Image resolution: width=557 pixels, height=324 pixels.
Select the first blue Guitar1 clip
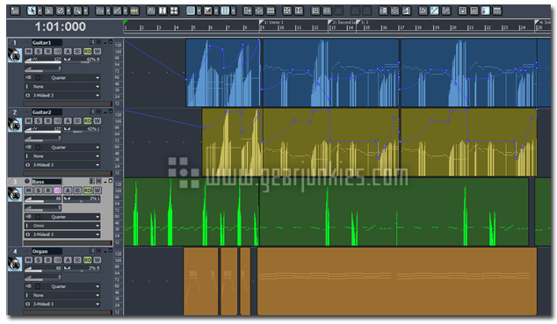[x=223, y=73]
